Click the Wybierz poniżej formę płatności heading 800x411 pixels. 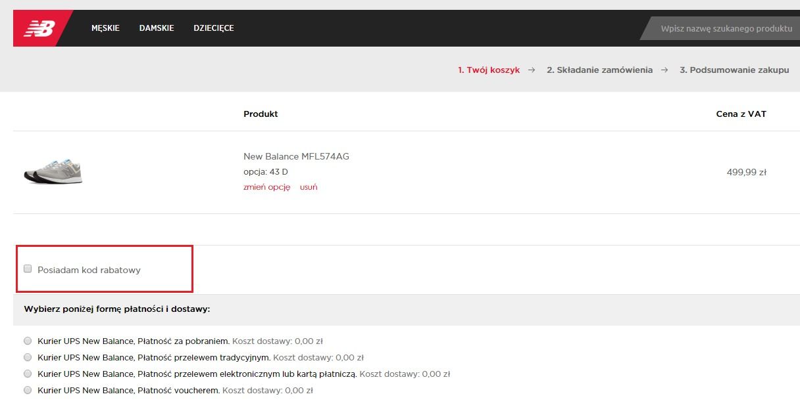point(117,309)
